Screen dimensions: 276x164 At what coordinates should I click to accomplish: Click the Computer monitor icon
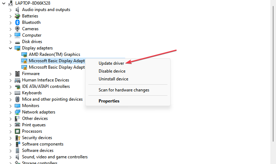pos(17,35)
